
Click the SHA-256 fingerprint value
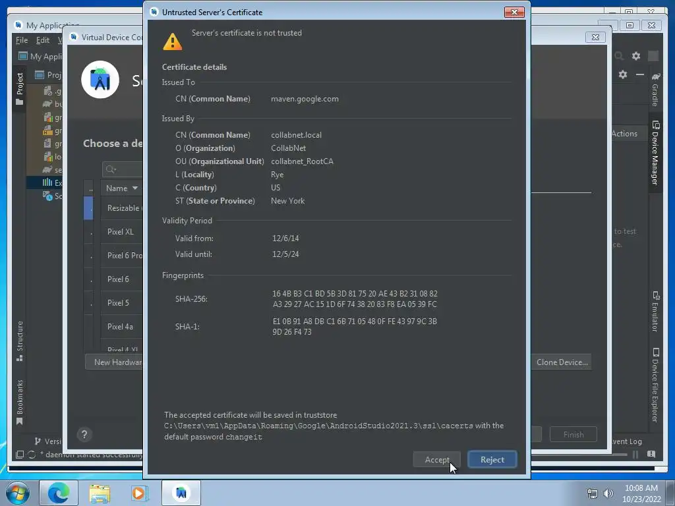pos(355,299)
